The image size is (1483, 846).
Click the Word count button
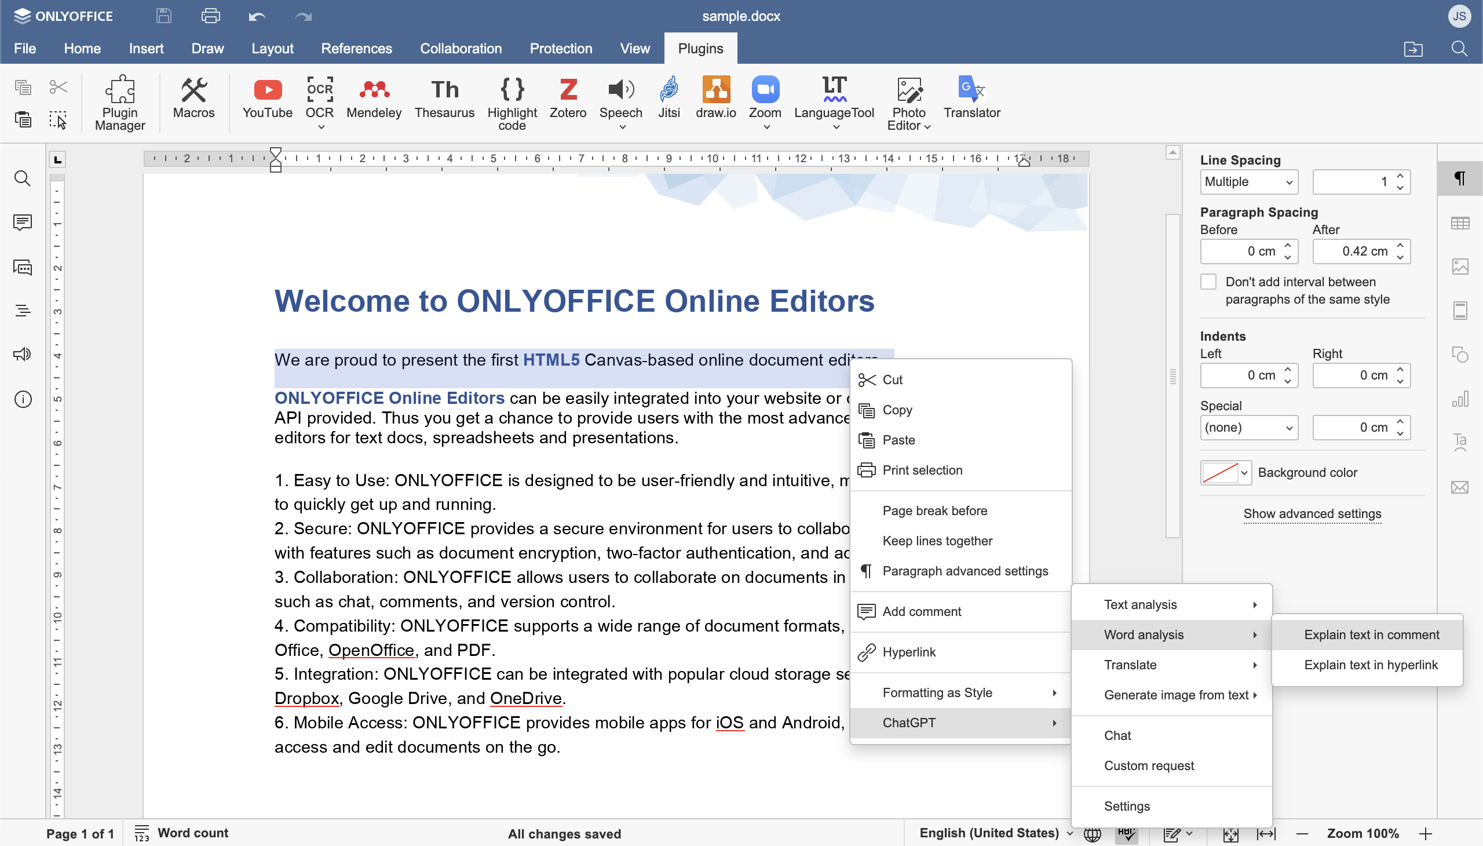pyautogui.click(x=181, y=833)
